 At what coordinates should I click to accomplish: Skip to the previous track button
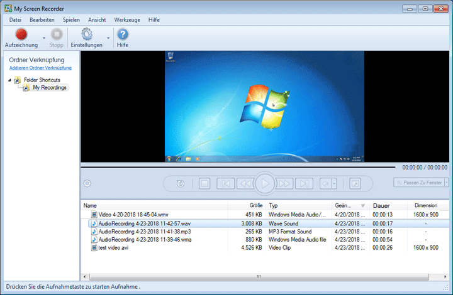pos(224,183)
